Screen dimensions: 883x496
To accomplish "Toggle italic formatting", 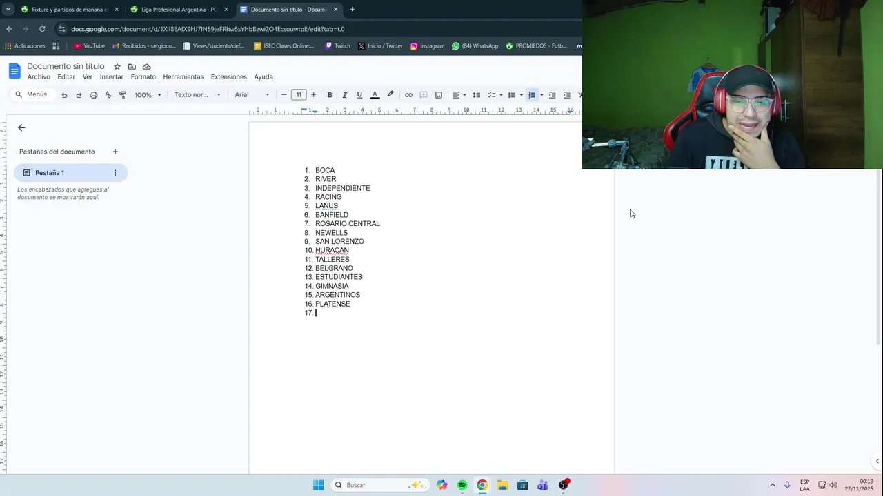I will click(344, 95).
